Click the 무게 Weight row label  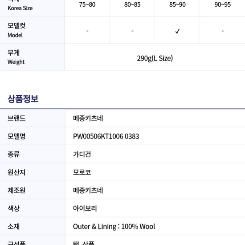pos(16,57)
